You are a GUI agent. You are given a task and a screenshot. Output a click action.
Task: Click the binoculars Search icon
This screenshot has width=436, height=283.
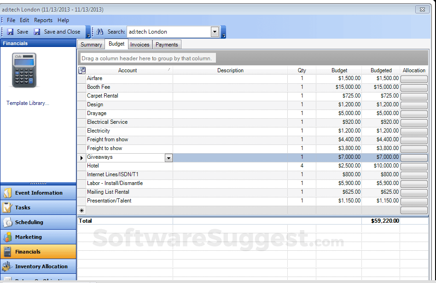[x=99, y=32]
